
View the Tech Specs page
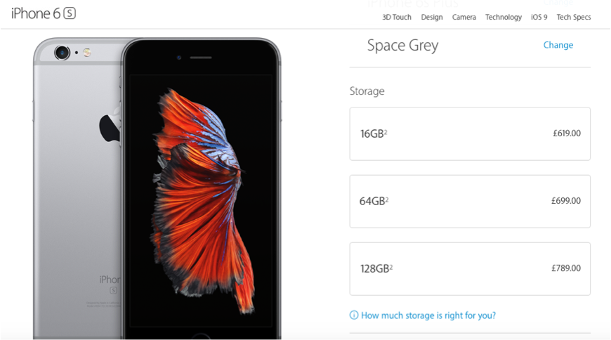[x=574, y=17]
